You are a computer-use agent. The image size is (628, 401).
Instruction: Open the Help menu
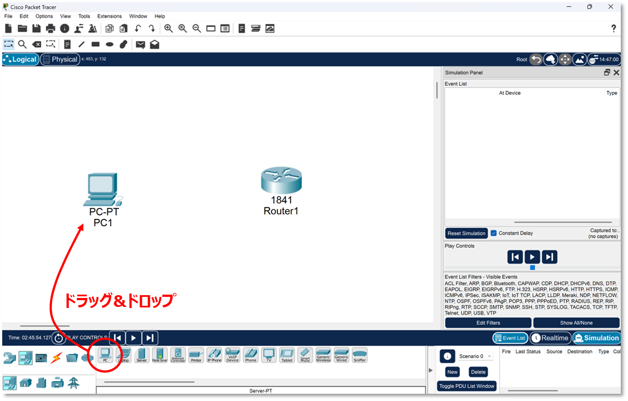pos(160,16)
